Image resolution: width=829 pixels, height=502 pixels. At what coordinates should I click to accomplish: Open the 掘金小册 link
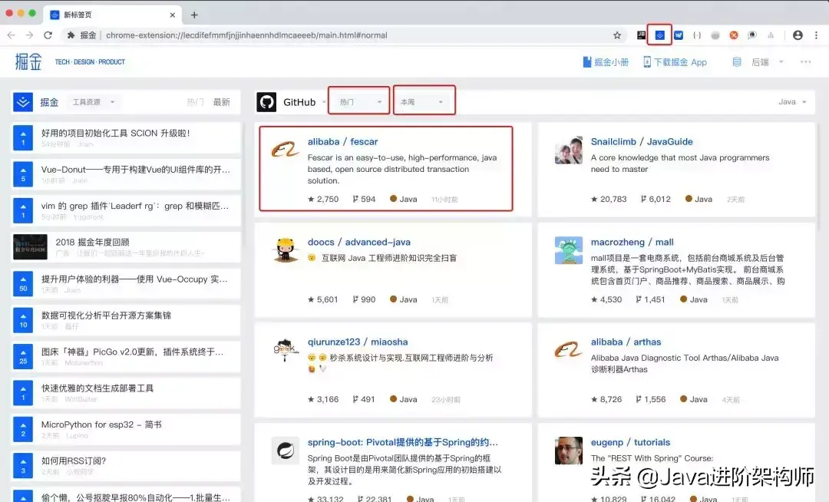coord(606,62)
